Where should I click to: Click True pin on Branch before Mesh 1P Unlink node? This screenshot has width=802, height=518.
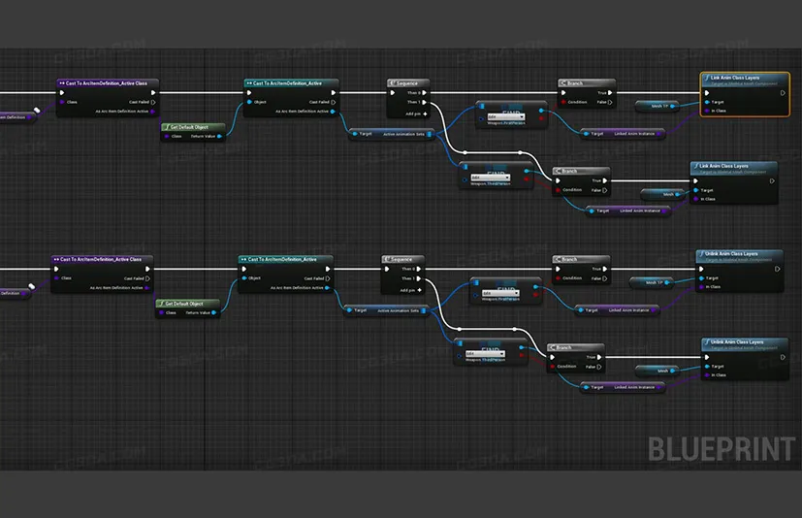tap(604, 269)
